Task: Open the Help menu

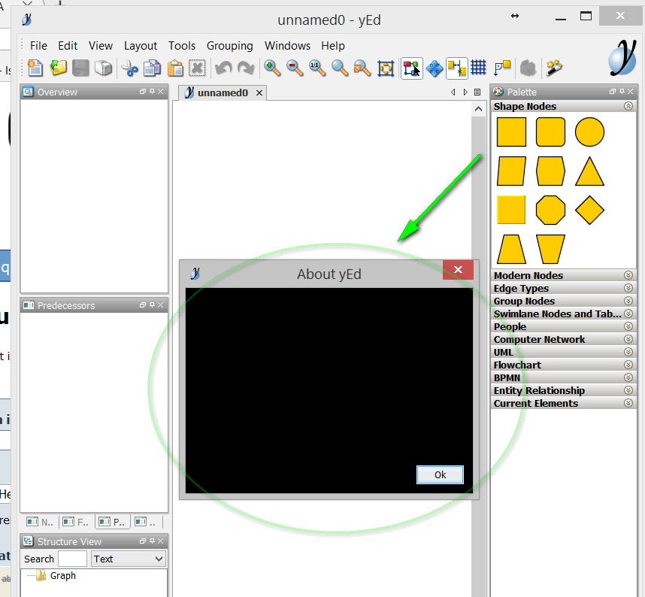Action: click(333, 46)
